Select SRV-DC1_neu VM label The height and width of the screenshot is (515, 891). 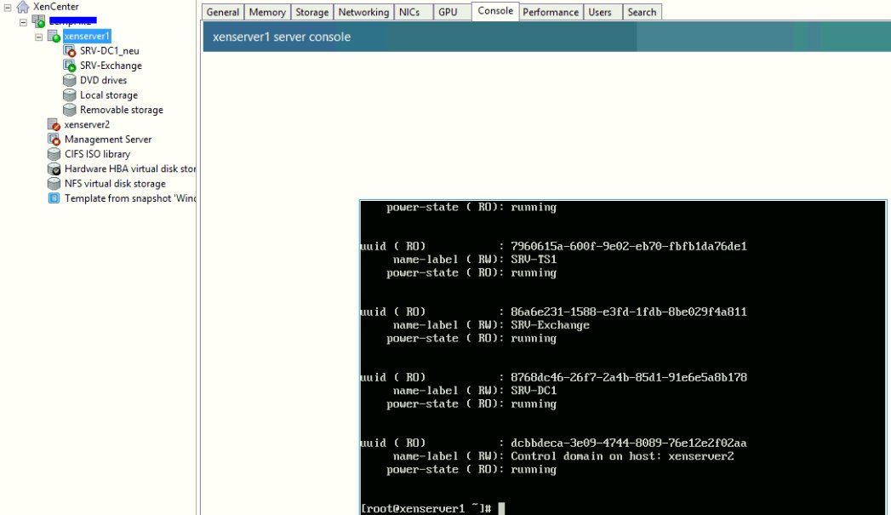(110, 51)
